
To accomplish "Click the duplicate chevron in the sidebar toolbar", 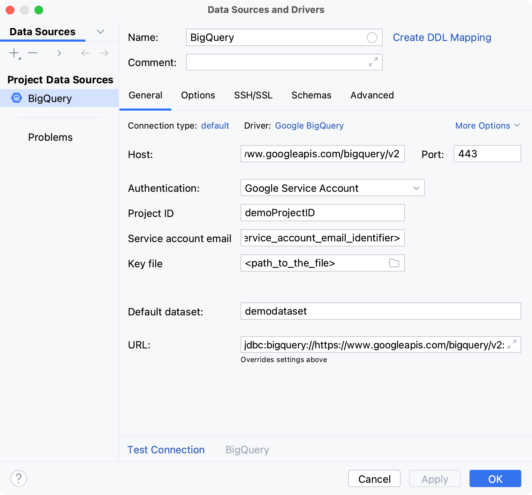I will [59, 53].
